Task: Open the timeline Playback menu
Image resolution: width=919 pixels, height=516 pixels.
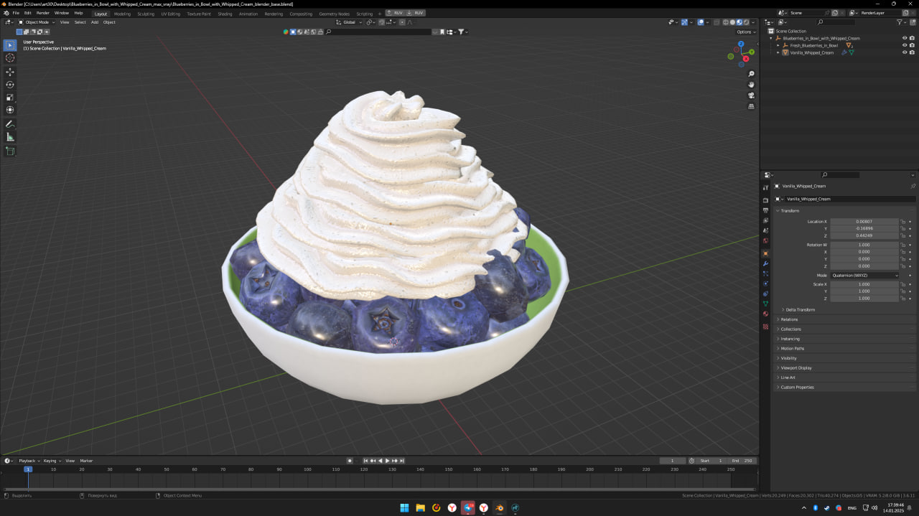Action: 29,461
